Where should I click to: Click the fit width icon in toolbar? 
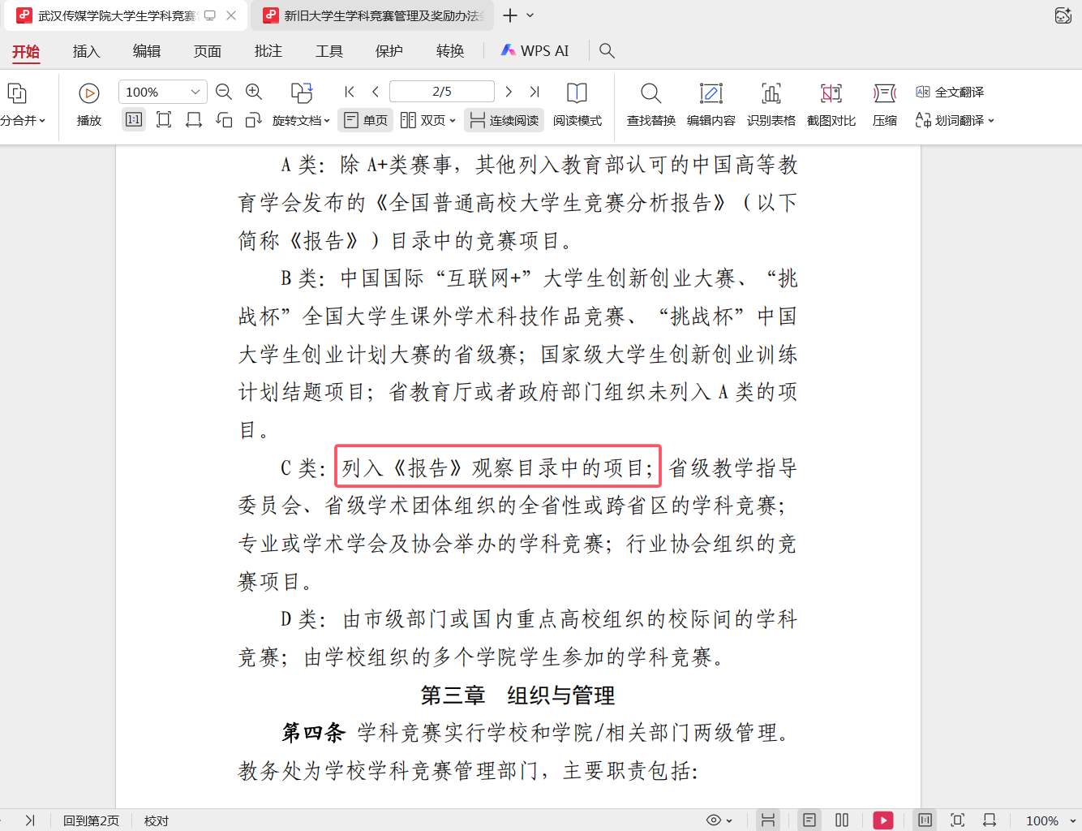(194, 120)
